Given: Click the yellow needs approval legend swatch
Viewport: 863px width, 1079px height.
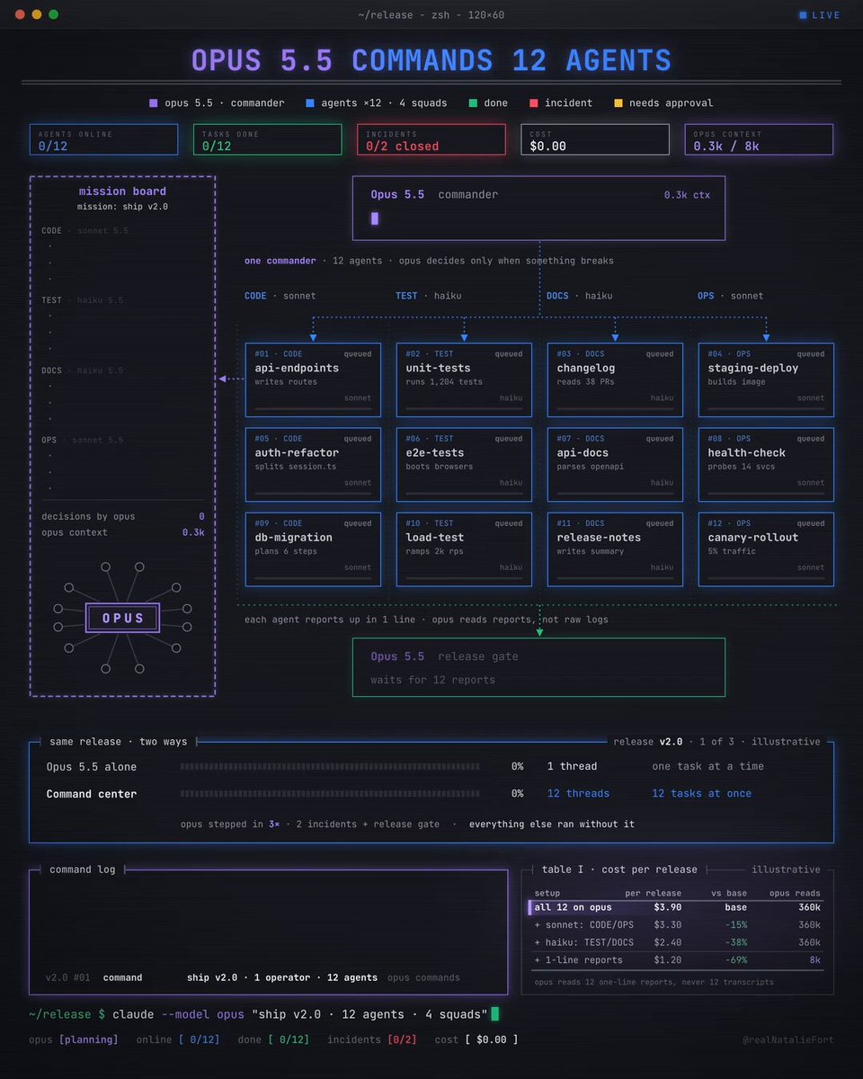Looking at the screenshot, I should (618, 103).
